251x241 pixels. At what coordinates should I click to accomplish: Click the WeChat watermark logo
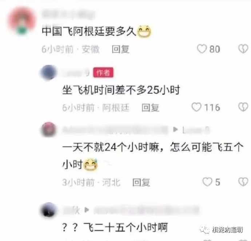[x=205, y=230]
